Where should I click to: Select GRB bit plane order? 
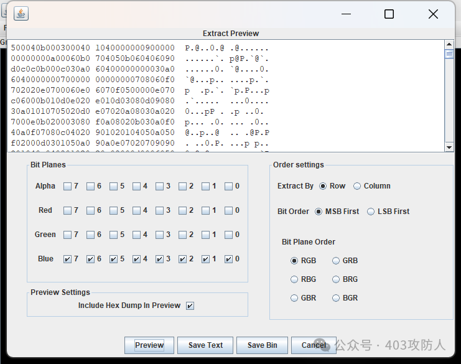(x=336, y=261)
